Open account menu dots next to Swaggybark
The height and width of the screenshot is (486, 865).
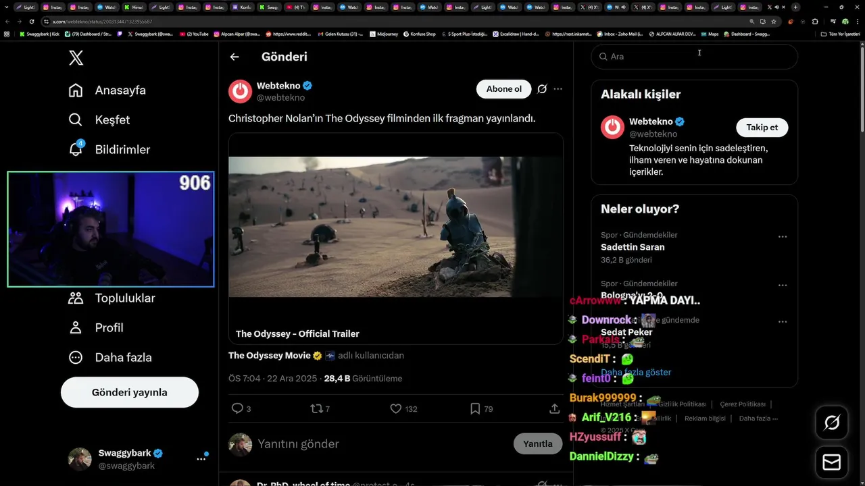tap(201, 459)
